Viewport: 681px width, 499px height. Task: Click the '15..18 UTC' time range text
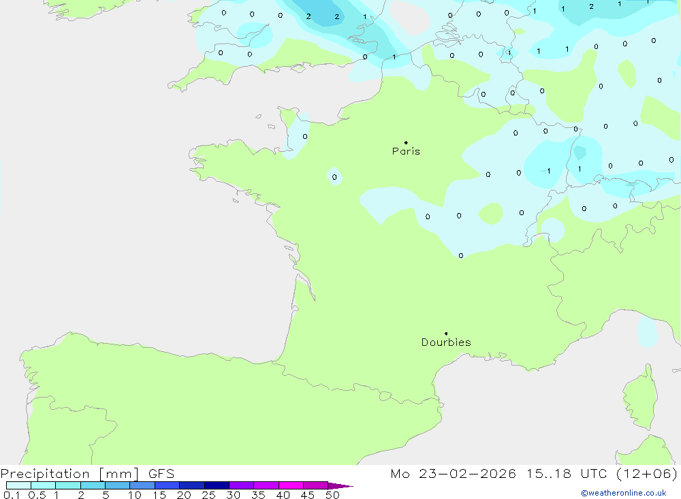click(x=567, y=474)
